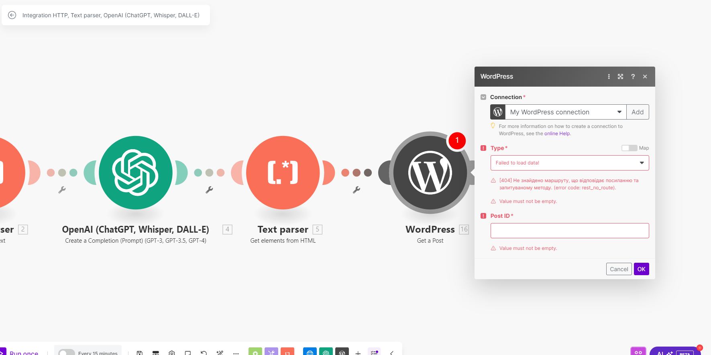Click the Create a Completion (Prompt) label
Viewport: 711px width, 355px height.
click(136, 241)
